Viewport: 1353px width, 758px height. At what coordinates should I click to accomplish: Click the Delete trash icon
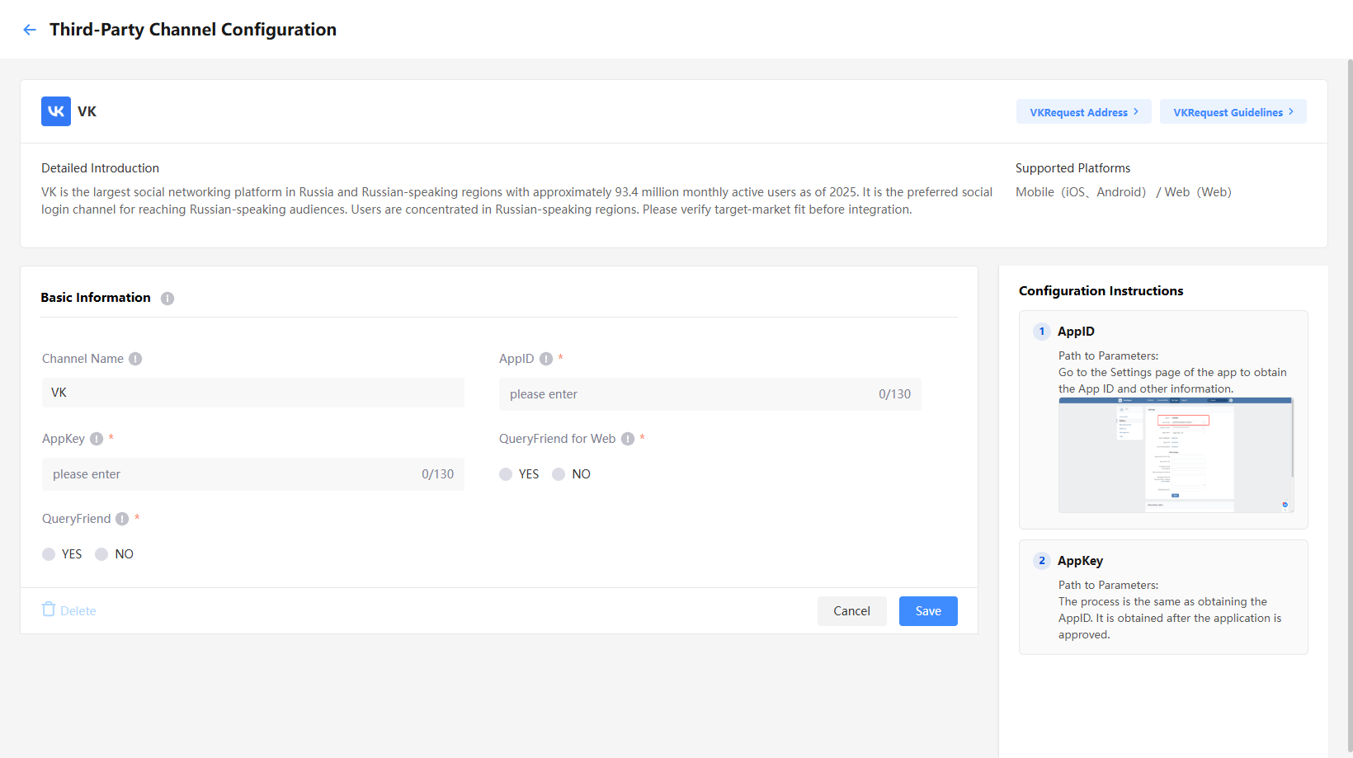coord(49,610)
